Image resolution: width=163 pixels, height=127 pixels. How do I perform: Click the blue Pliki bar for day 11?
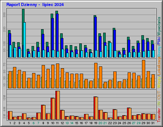(57, 32)
